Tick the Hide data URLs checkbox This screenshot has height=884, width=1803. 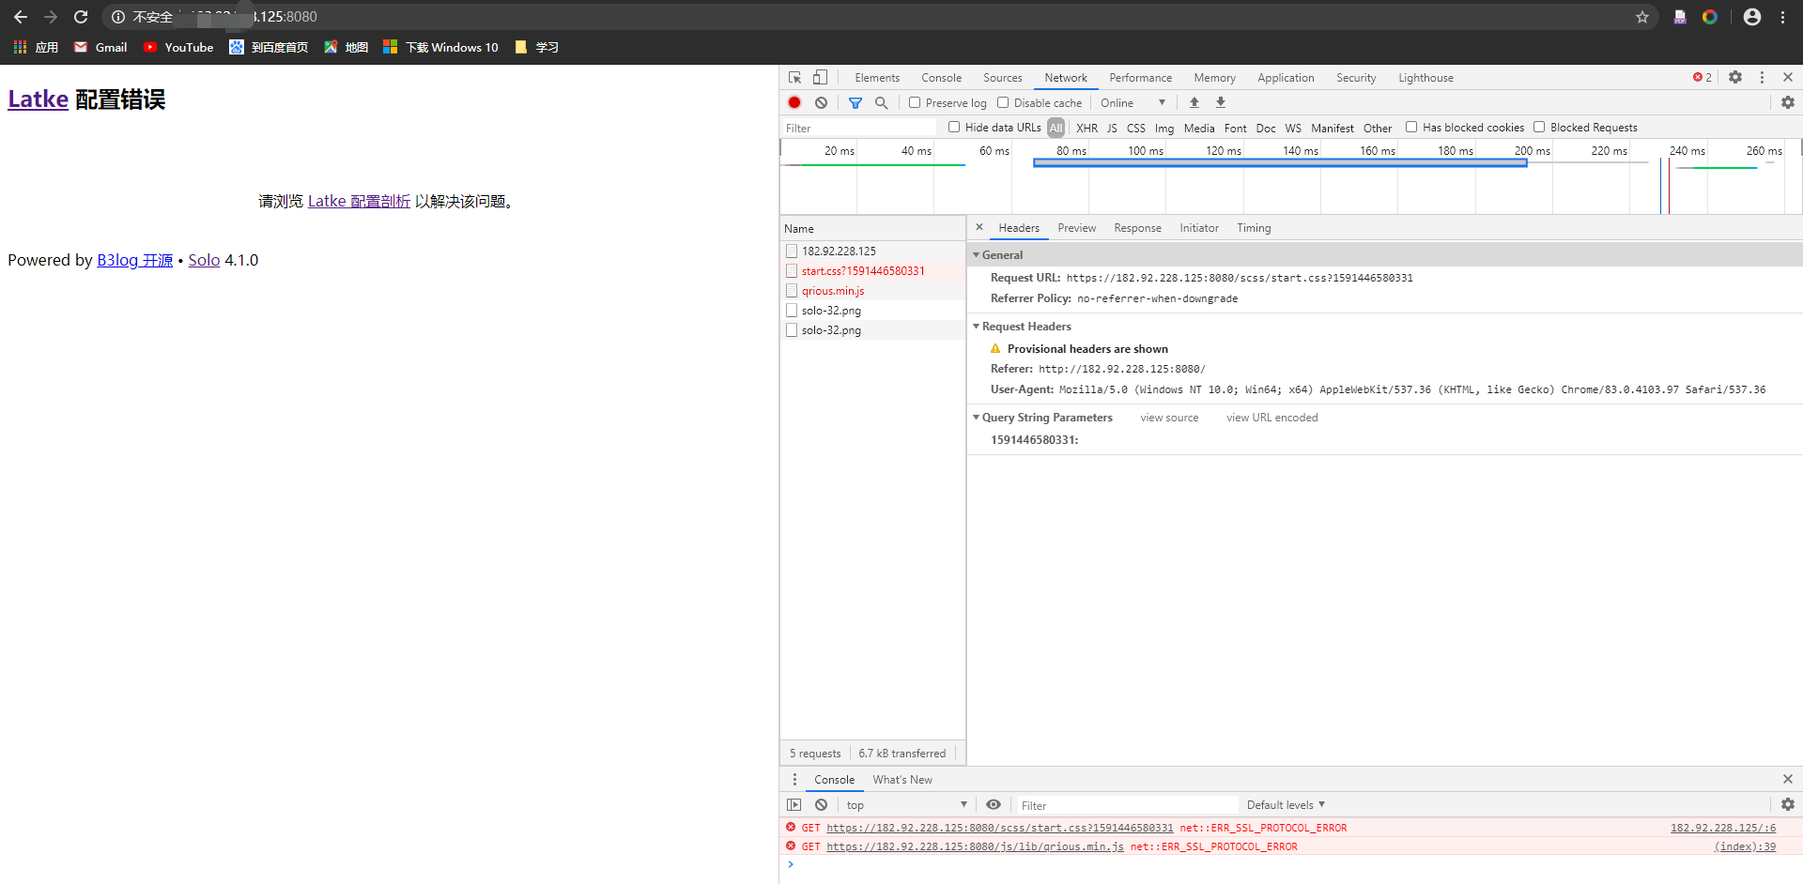[954, 127]
